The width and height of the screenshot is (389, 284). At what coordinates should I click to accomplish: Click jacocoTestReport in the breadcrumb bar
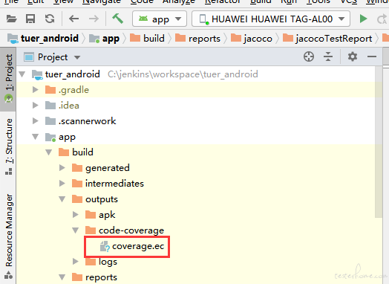[x=327, y=39]
